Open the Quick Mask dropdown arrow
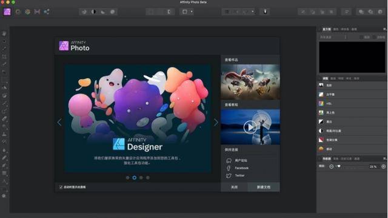The width and height of the screenshot is (388, 218). [192, 12]
